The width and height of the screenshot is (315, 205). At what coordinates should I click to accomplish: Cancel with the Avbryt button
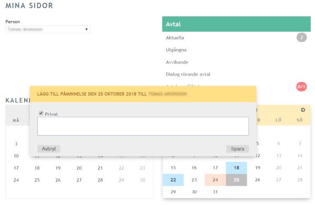pos(49,149)
